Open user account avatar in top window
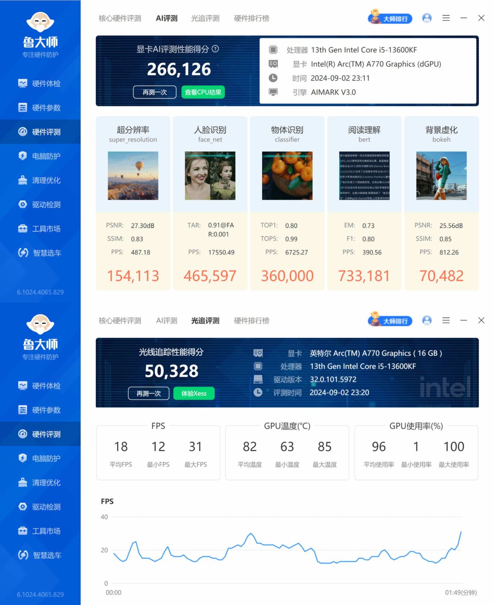Screen dimensions: 494x605 pyautogui.click(x=427, y=18)
